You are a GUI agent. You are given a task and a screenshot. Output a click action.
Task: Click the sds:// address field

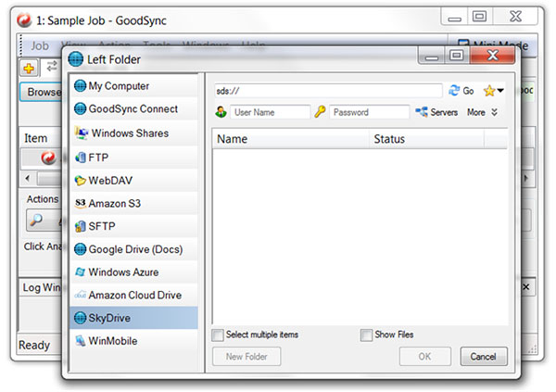[328, 91]
